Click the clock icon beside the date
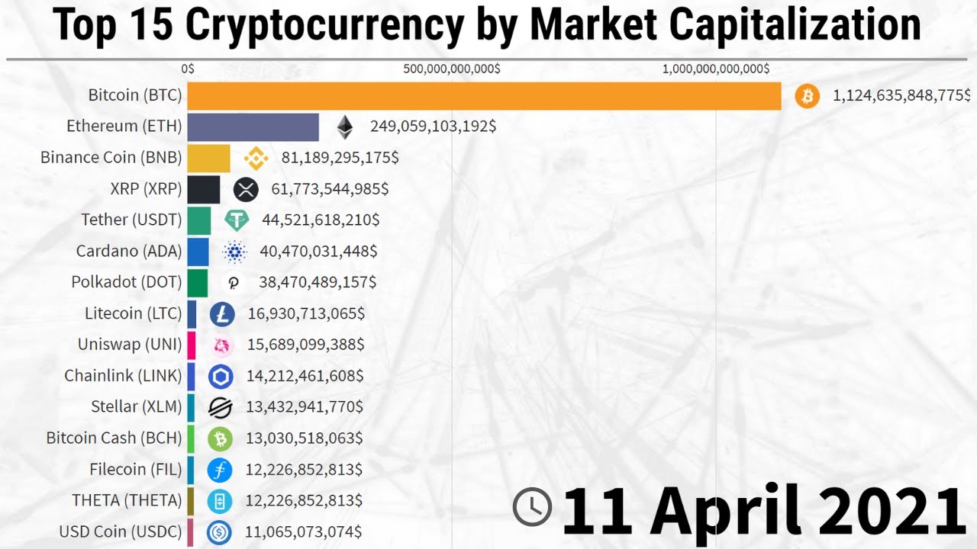 point(532,507)
